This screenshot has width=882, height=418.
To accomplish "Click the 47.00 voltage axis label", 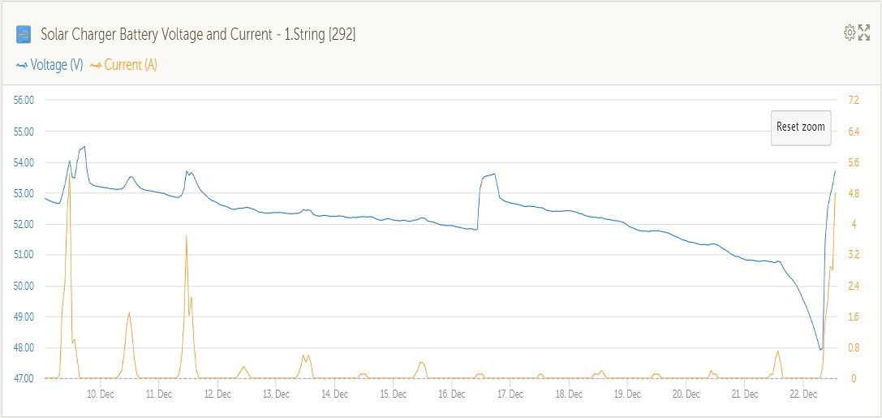I will tap(23, 378).
